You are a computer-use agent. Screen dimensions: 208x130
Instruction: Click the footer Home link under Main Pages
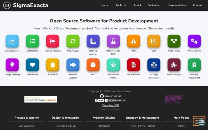tap(181, 126)
